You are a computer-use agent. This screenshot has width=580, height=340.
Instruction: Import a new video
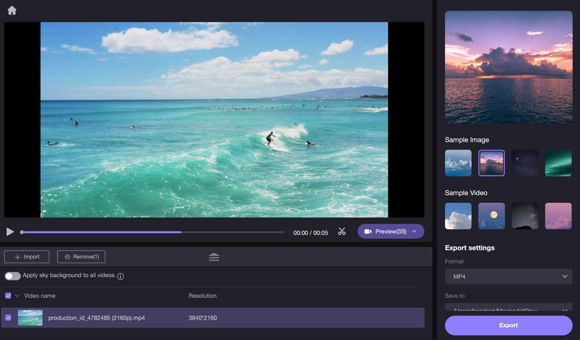click(27, 257)
